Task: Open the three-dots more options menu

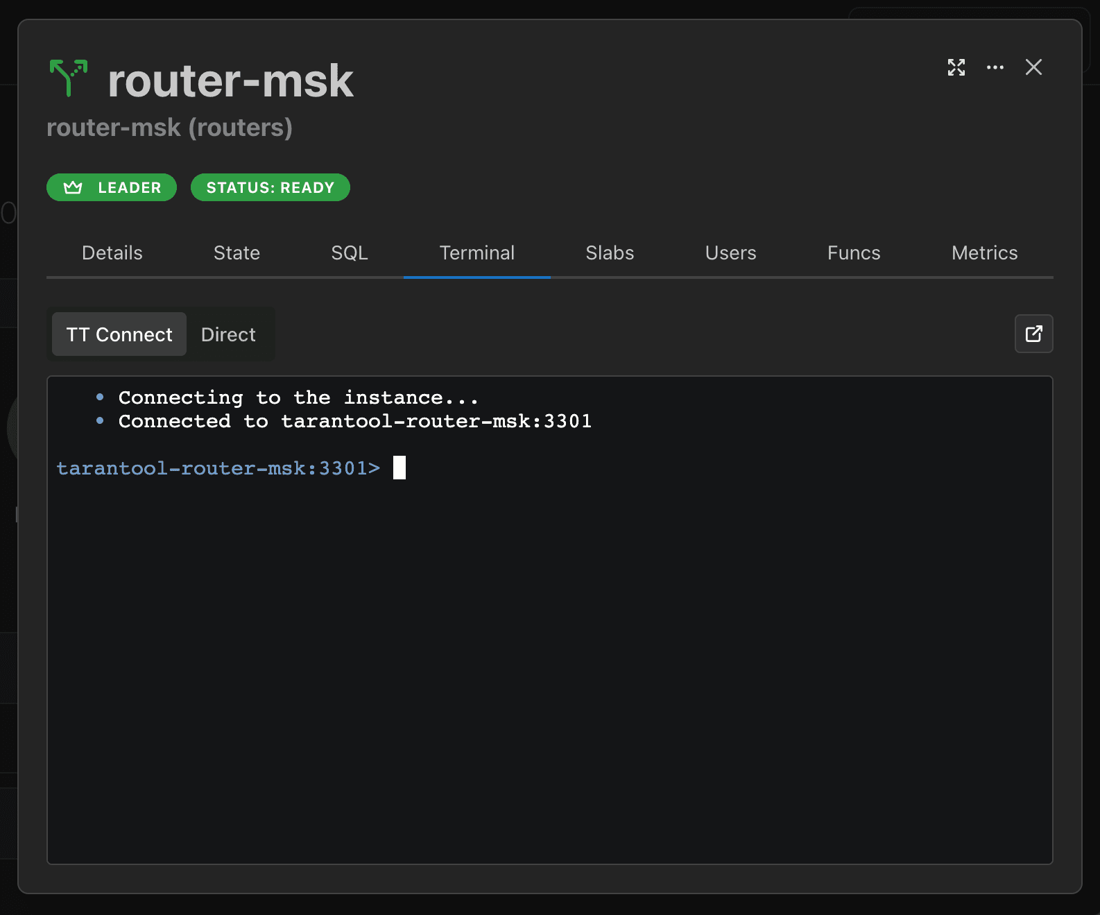Action: [x=995, y=67]
